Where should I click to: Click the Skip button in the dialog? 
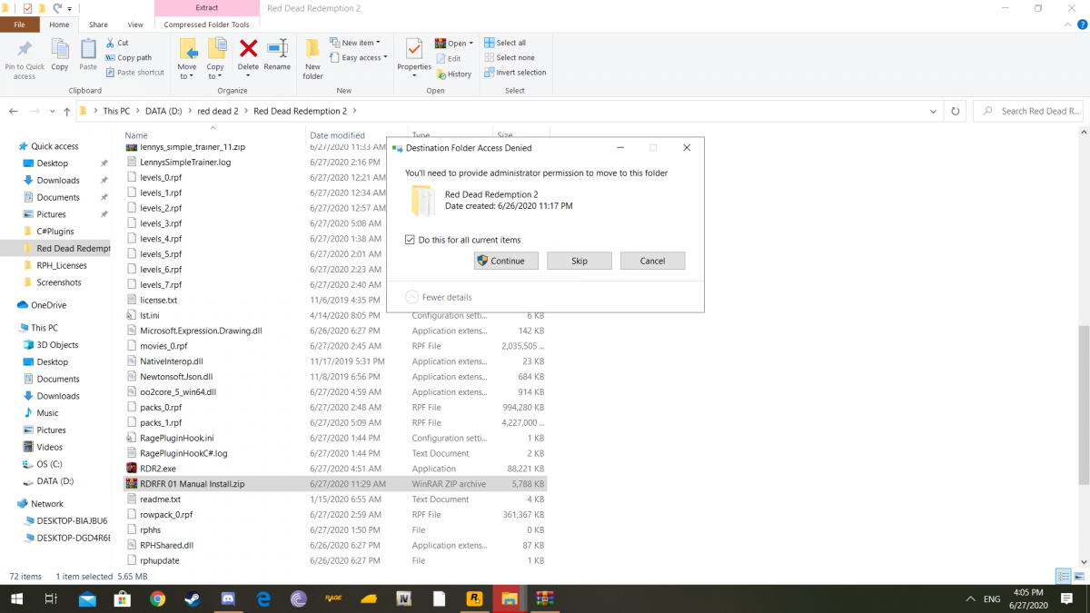click(x=580, y=261)
